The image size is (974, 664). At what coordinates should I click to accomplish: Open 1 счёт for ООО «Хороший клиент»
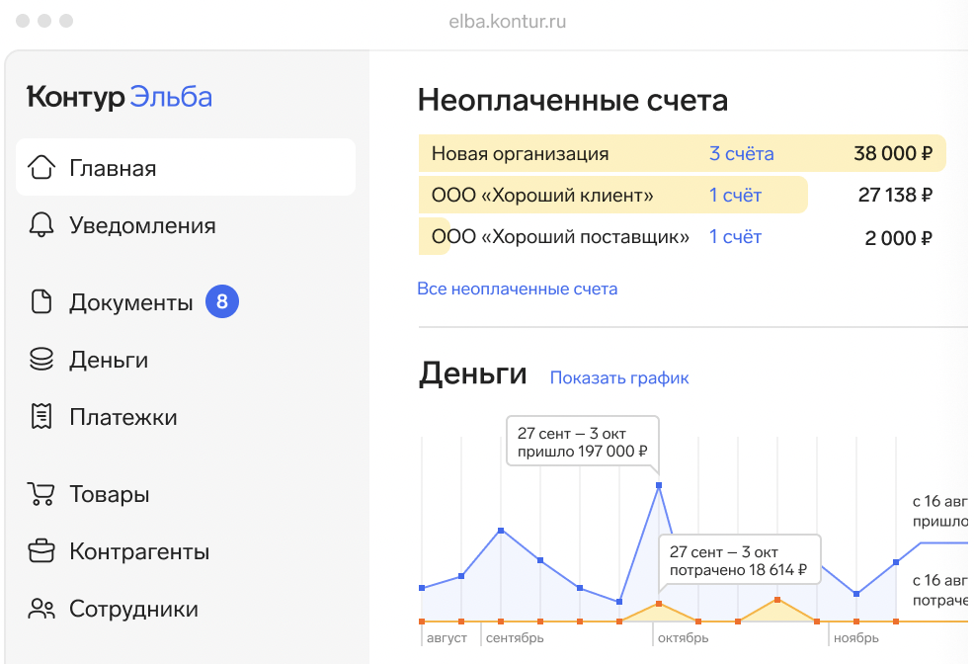tap(734, 195)
